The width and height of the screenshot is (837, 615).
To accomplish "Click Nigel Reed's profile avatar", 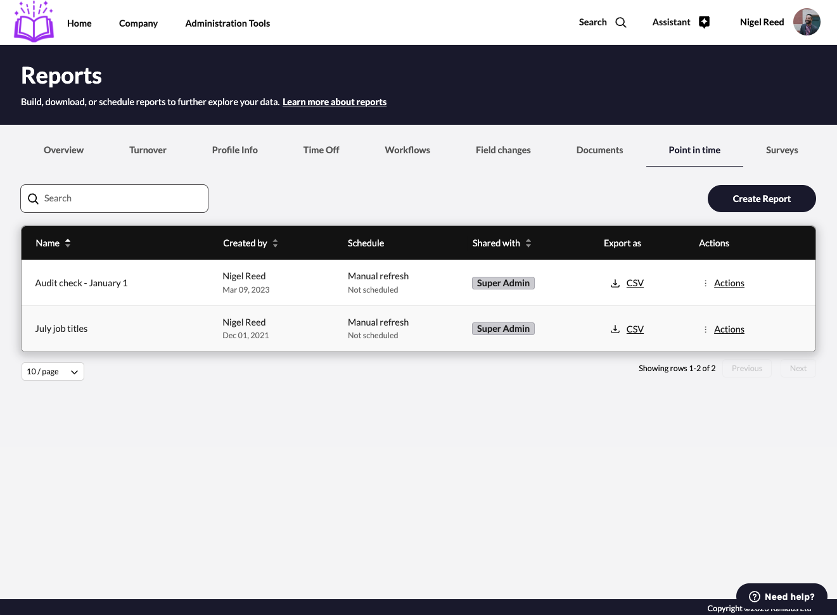I will pyautogui.click(x=807, y=22).
